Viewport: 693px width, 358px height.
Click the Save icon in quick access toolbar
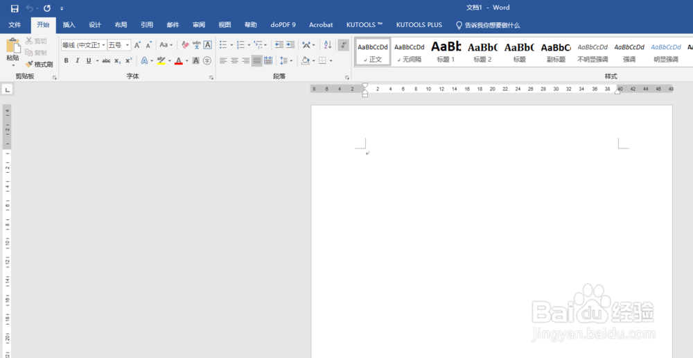pyautogui.click(x=15, y=8)
